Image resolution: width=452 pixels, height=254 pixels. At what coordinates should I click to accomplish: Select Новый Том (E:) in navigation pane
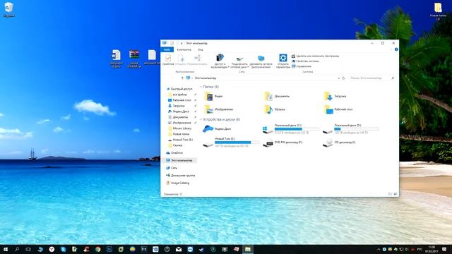[181, 140]
